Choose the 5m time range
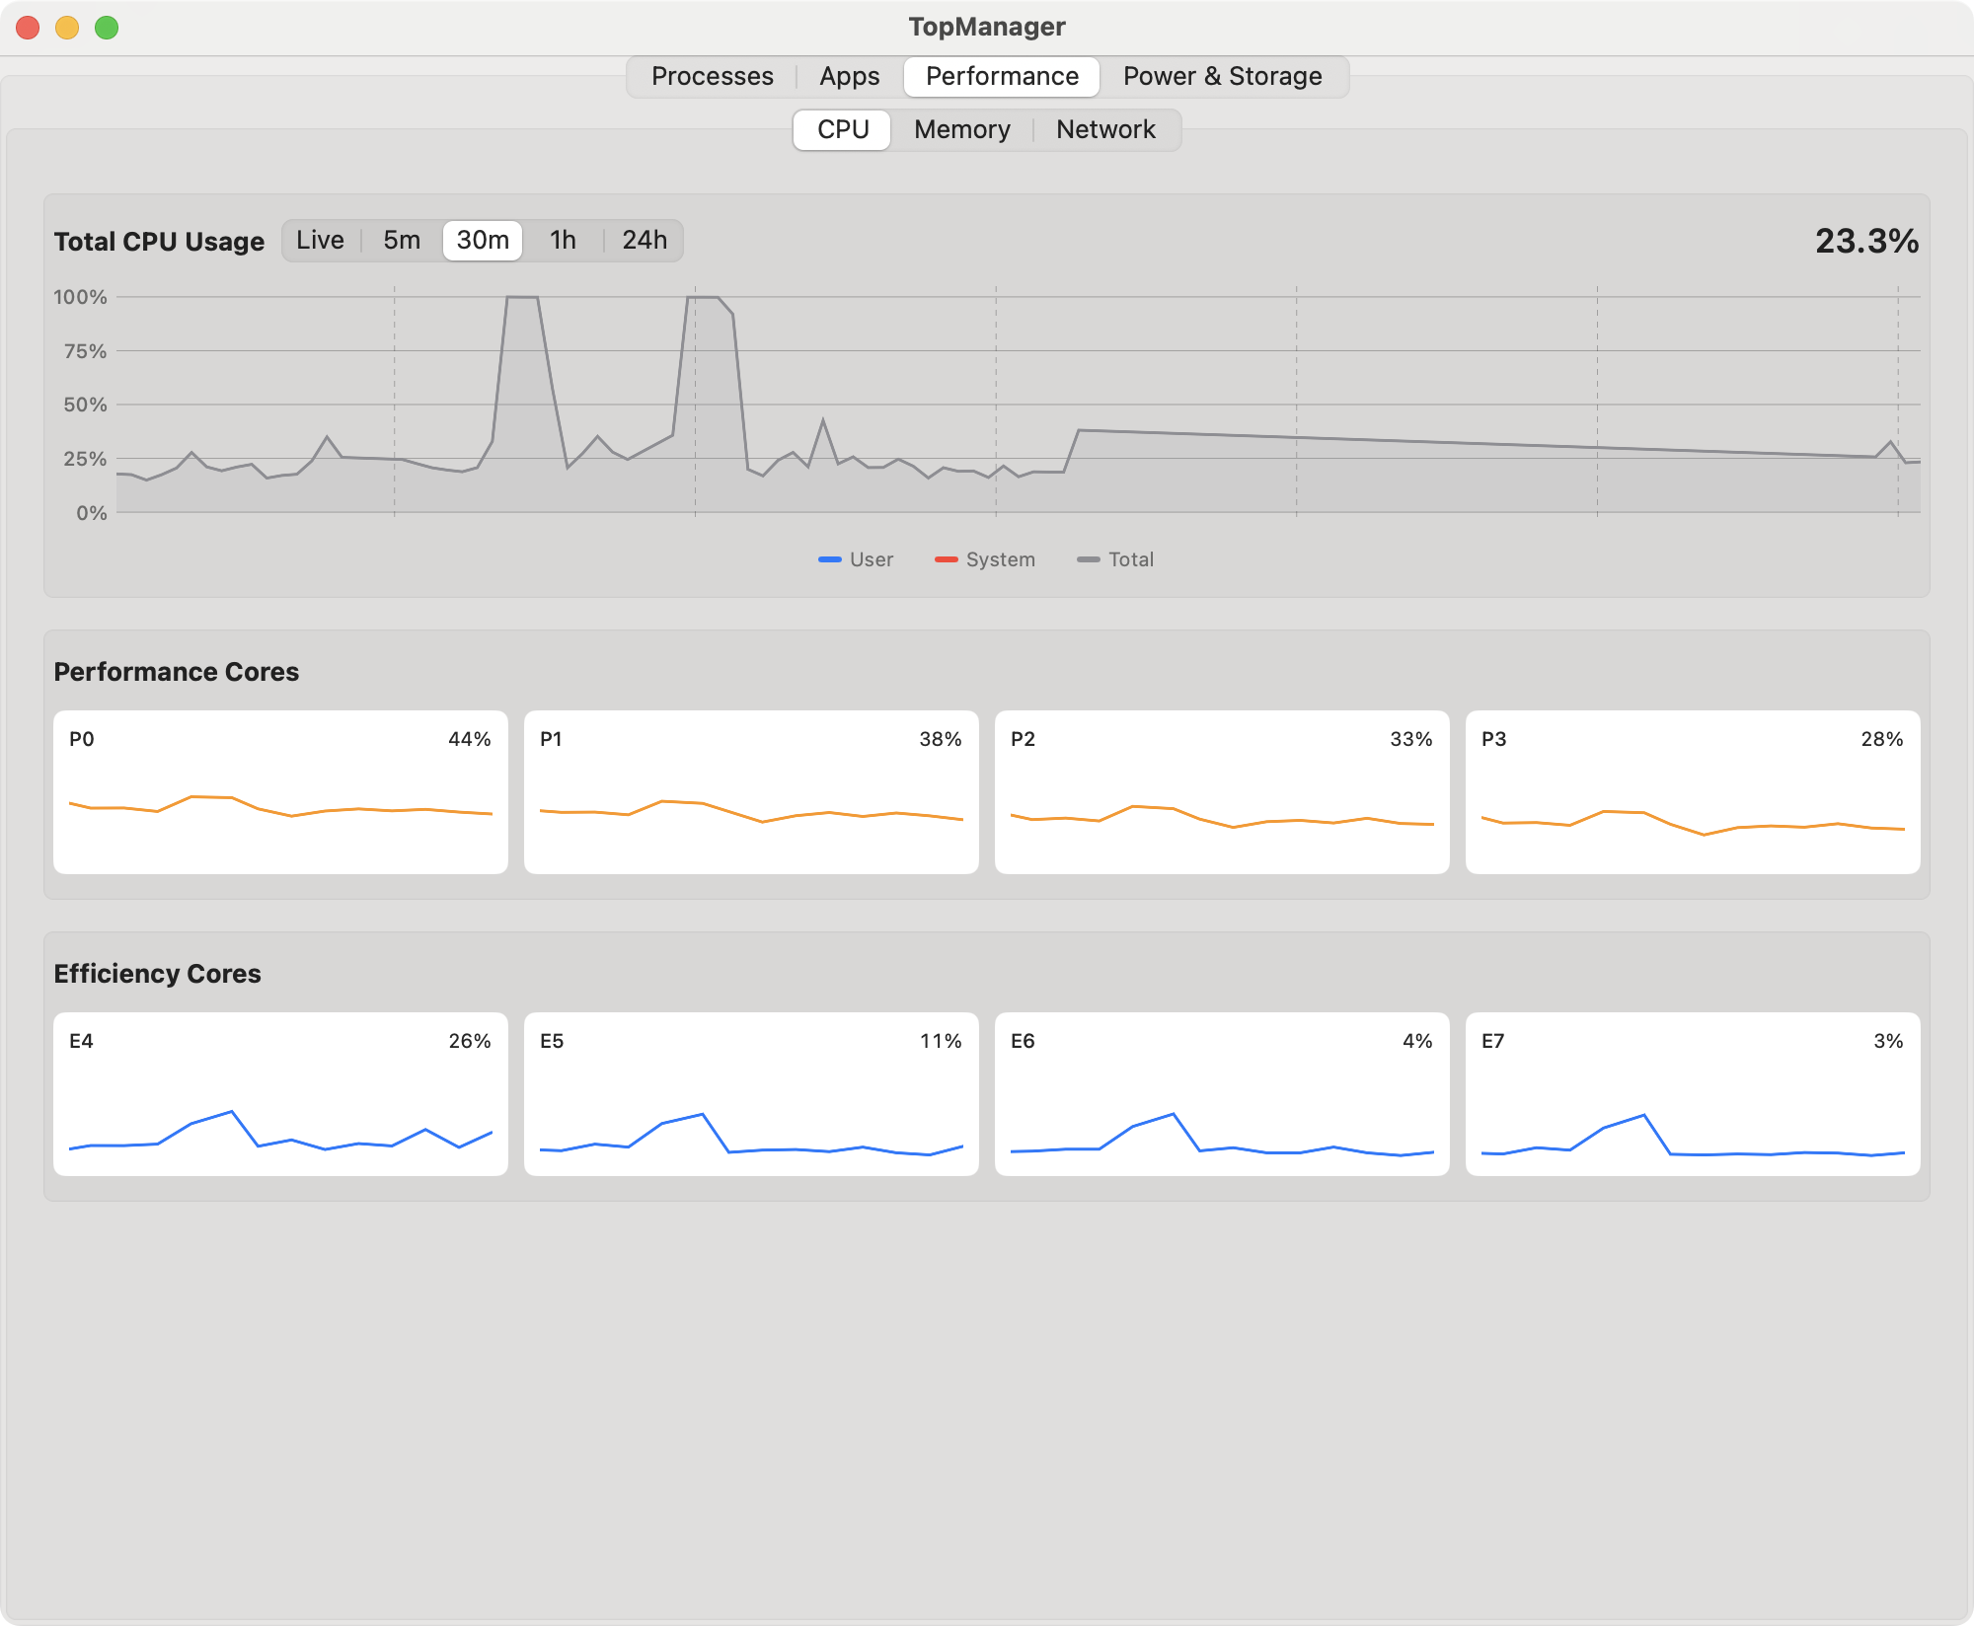 point(402,240)
